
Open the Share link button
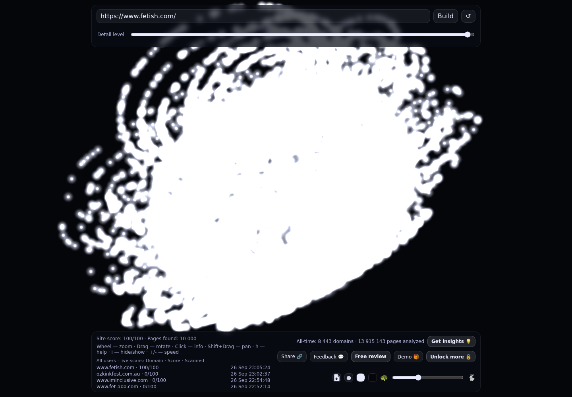[x=292, y=357]
